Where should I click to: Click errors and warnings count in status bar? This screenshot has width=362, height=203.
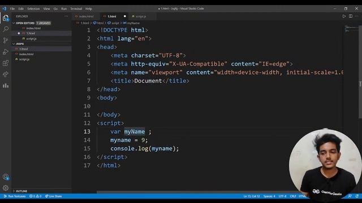pos(35,196)
